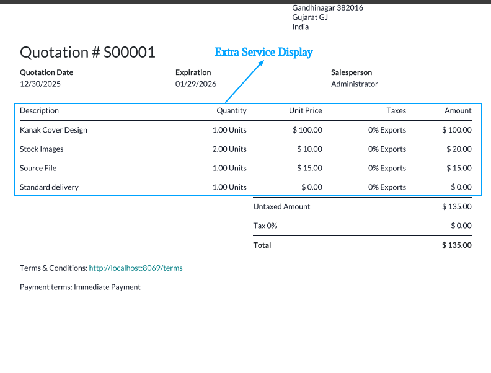The height and width of the screenshot is (373, 491).
Task: Click the 'India' address line
Action: [300, 27]
